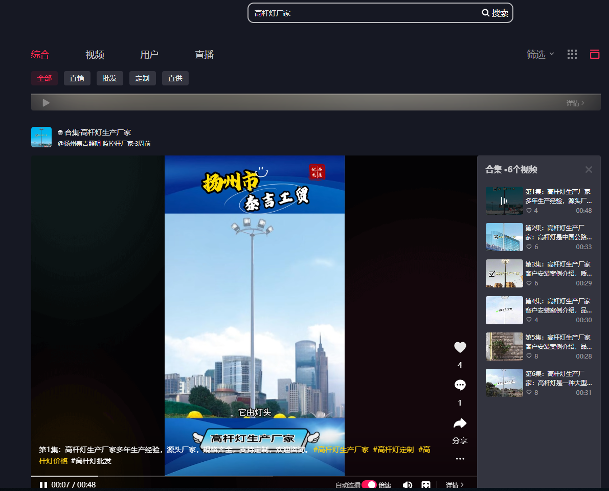Open the comments bubble icon
Viewport: 609px width, 491px height.
[x=460, y=386]
